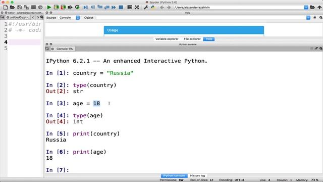Browse editor tabs icon

click(x=2, y=17)
